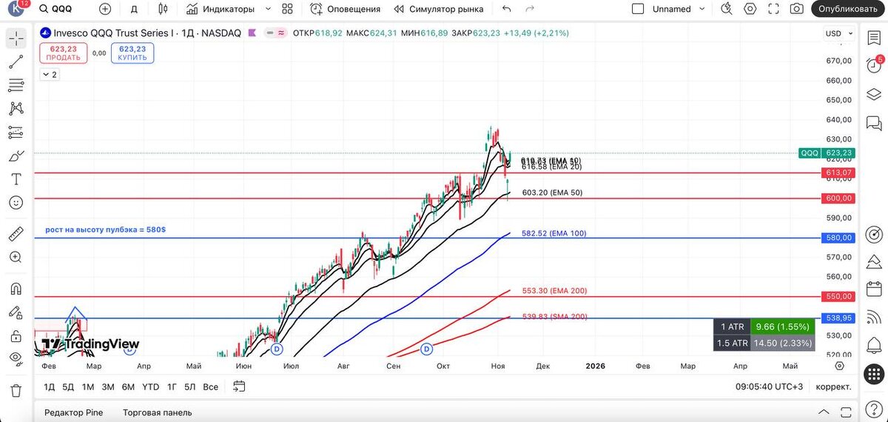The height and width of the screenshot is (422, 888).
Task: Enter fullscreen mode
Action: click(x=774, y=9)
